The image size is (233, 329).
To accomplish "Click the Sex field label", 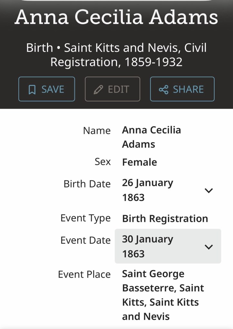I will (x=102, y=161).
